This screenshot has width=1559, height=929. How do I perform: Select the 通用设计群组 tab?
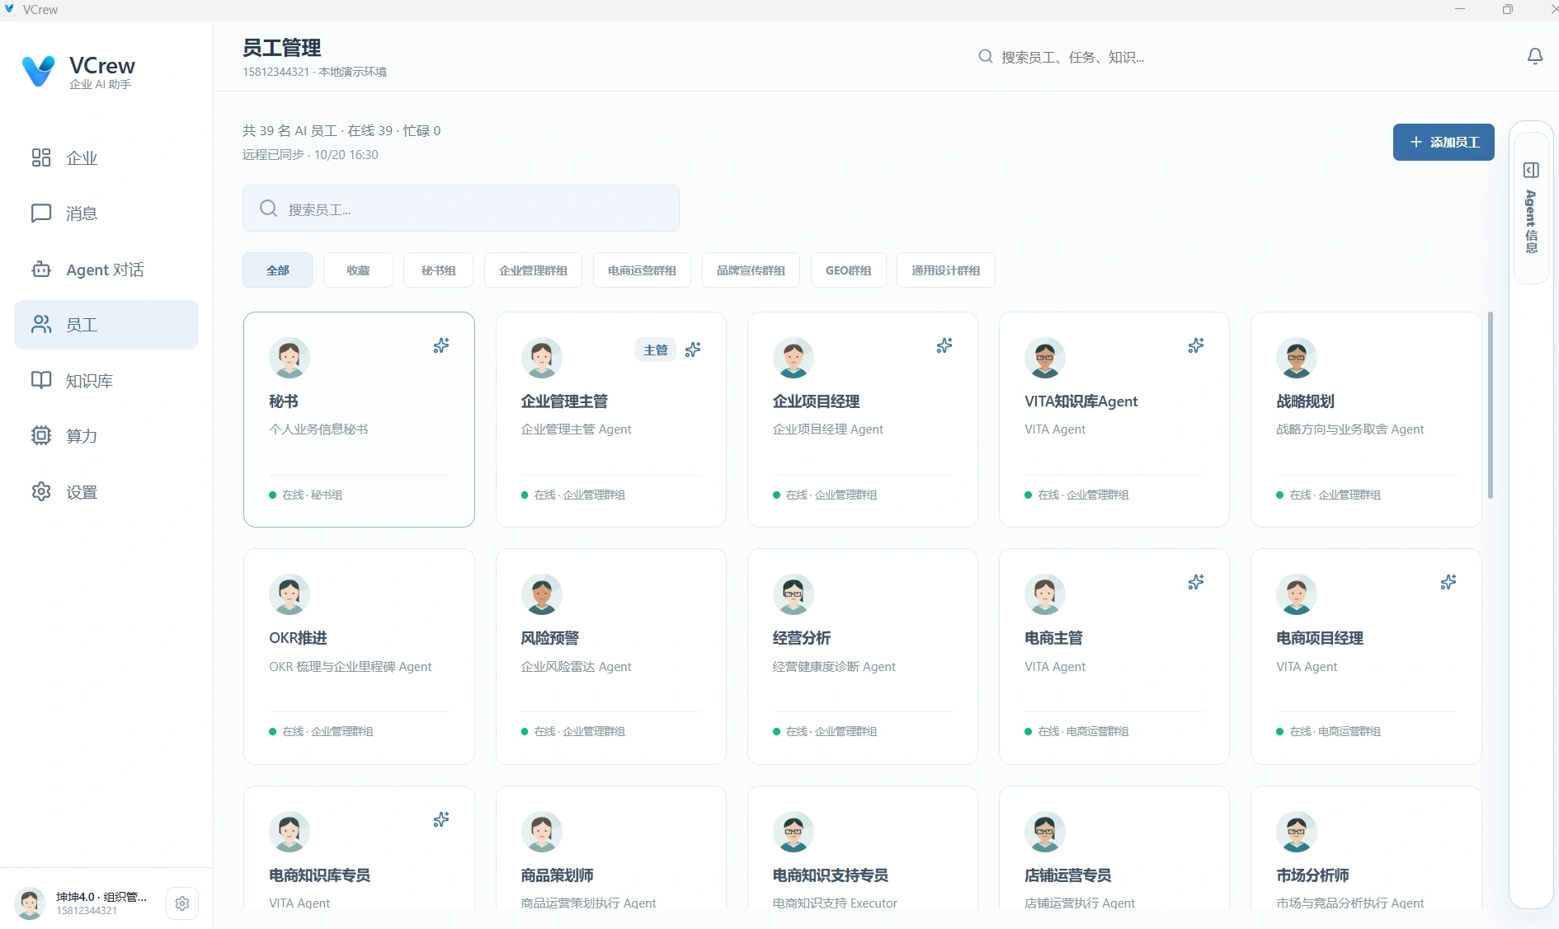[945, 270]
